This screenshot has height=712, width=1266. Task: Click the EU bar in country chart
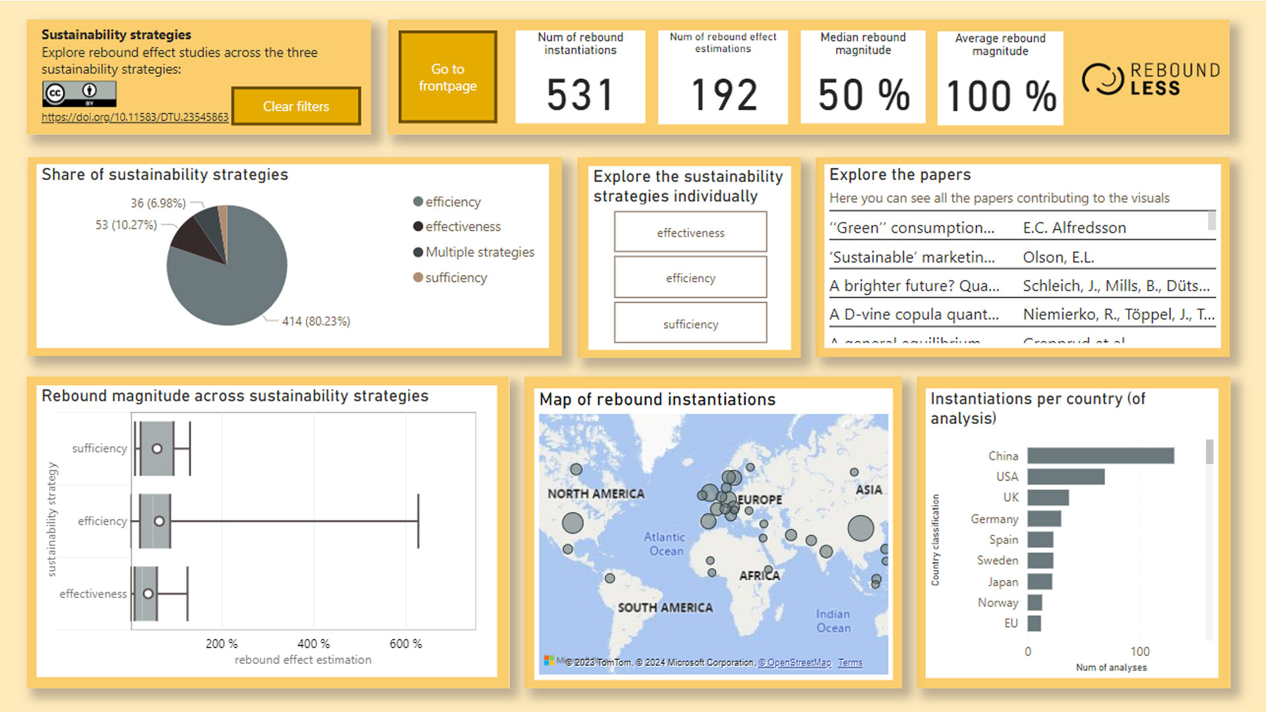point(1034,623)
